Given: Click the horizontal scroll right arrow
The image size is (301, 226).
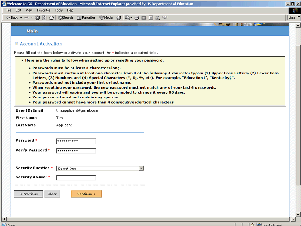Looking at the screenshot, I should click(293, 219).
